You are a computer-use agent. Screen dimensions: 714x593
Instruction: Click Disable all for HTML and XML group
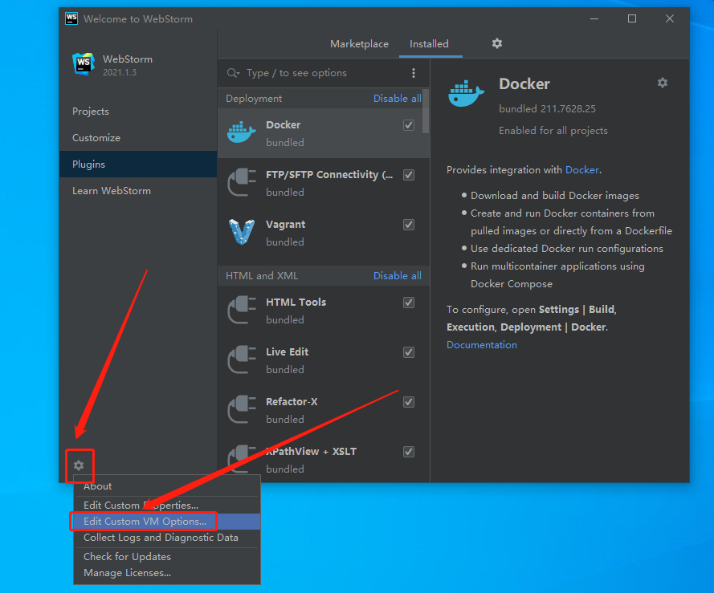click(x=397, y=276)
